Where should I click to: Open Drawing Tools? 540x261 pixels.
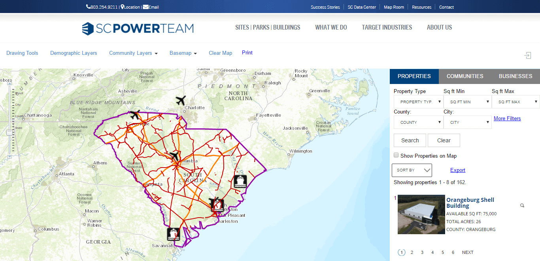[22, 53]
